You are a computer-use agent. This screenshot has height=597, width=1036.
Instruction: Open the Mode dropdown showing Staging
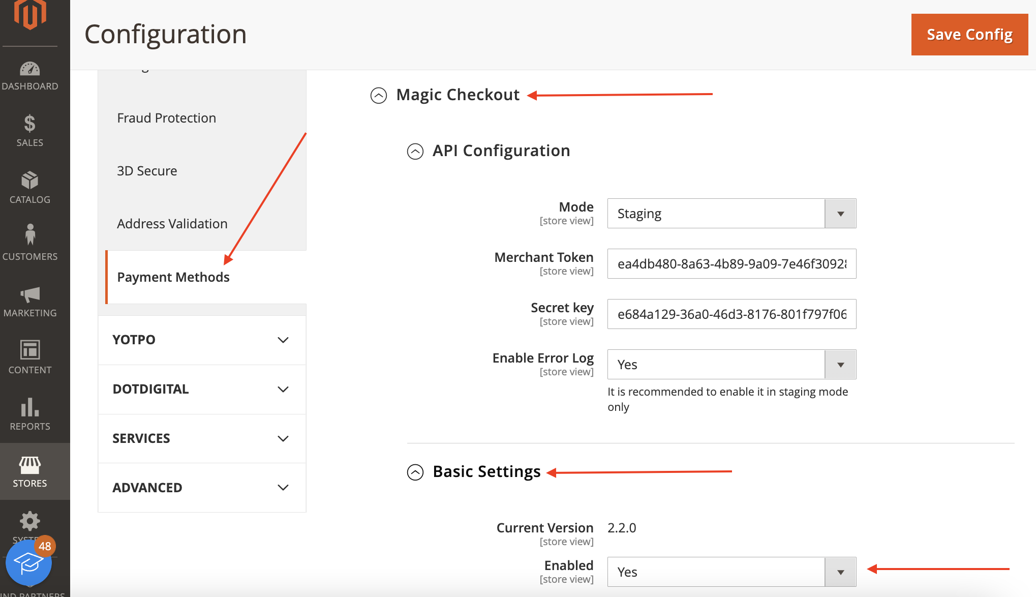[731, 214]
